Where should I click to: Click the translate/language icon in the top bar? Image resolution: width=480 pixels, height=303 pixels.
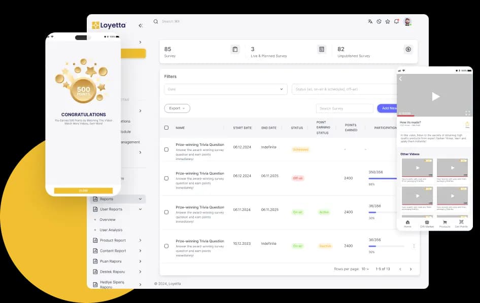(x=370, y=21)
